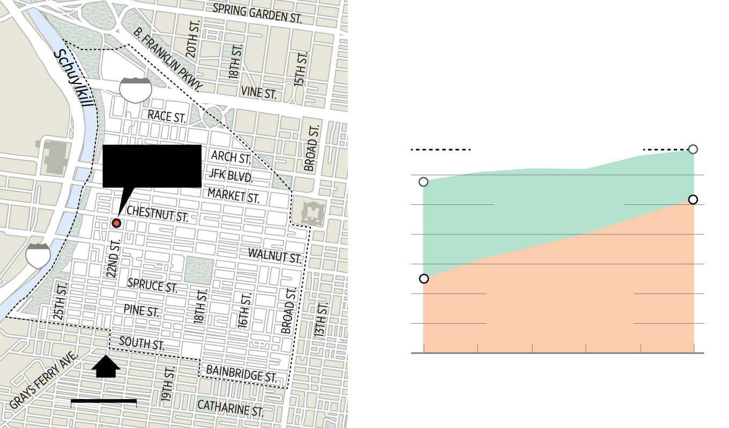Select the gray circle at green area's left end
Image resolution: width=729 pixels, height=428 pixels.
click(x=423, y=182)
